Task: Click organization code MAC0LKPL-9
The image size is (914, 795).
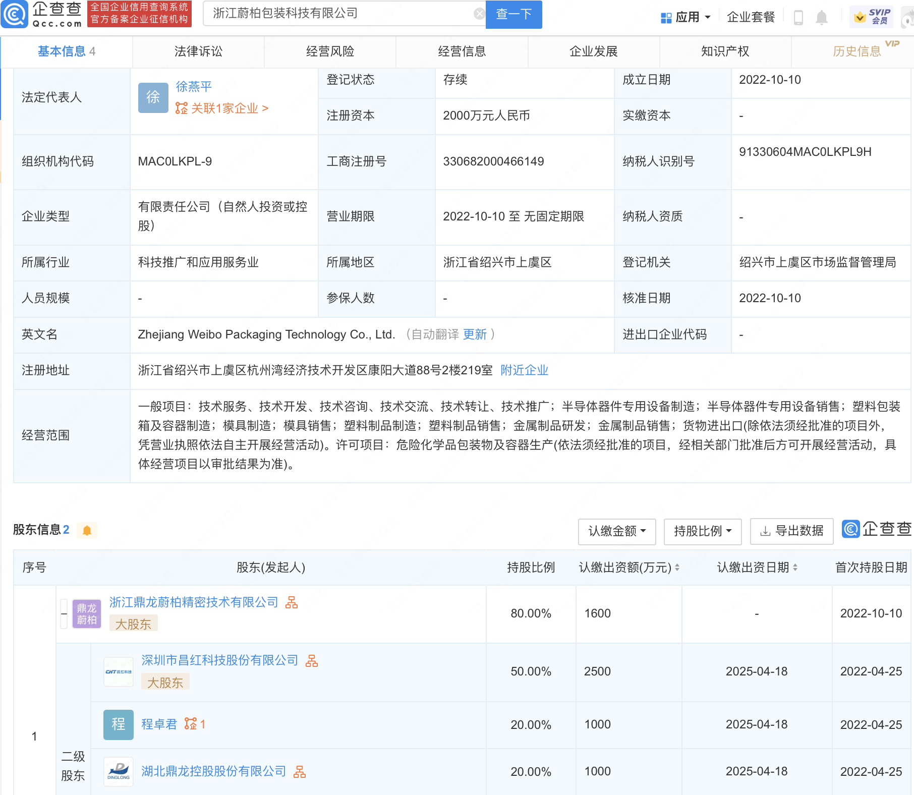Action: pyautogui.click(x=175, y=161)
